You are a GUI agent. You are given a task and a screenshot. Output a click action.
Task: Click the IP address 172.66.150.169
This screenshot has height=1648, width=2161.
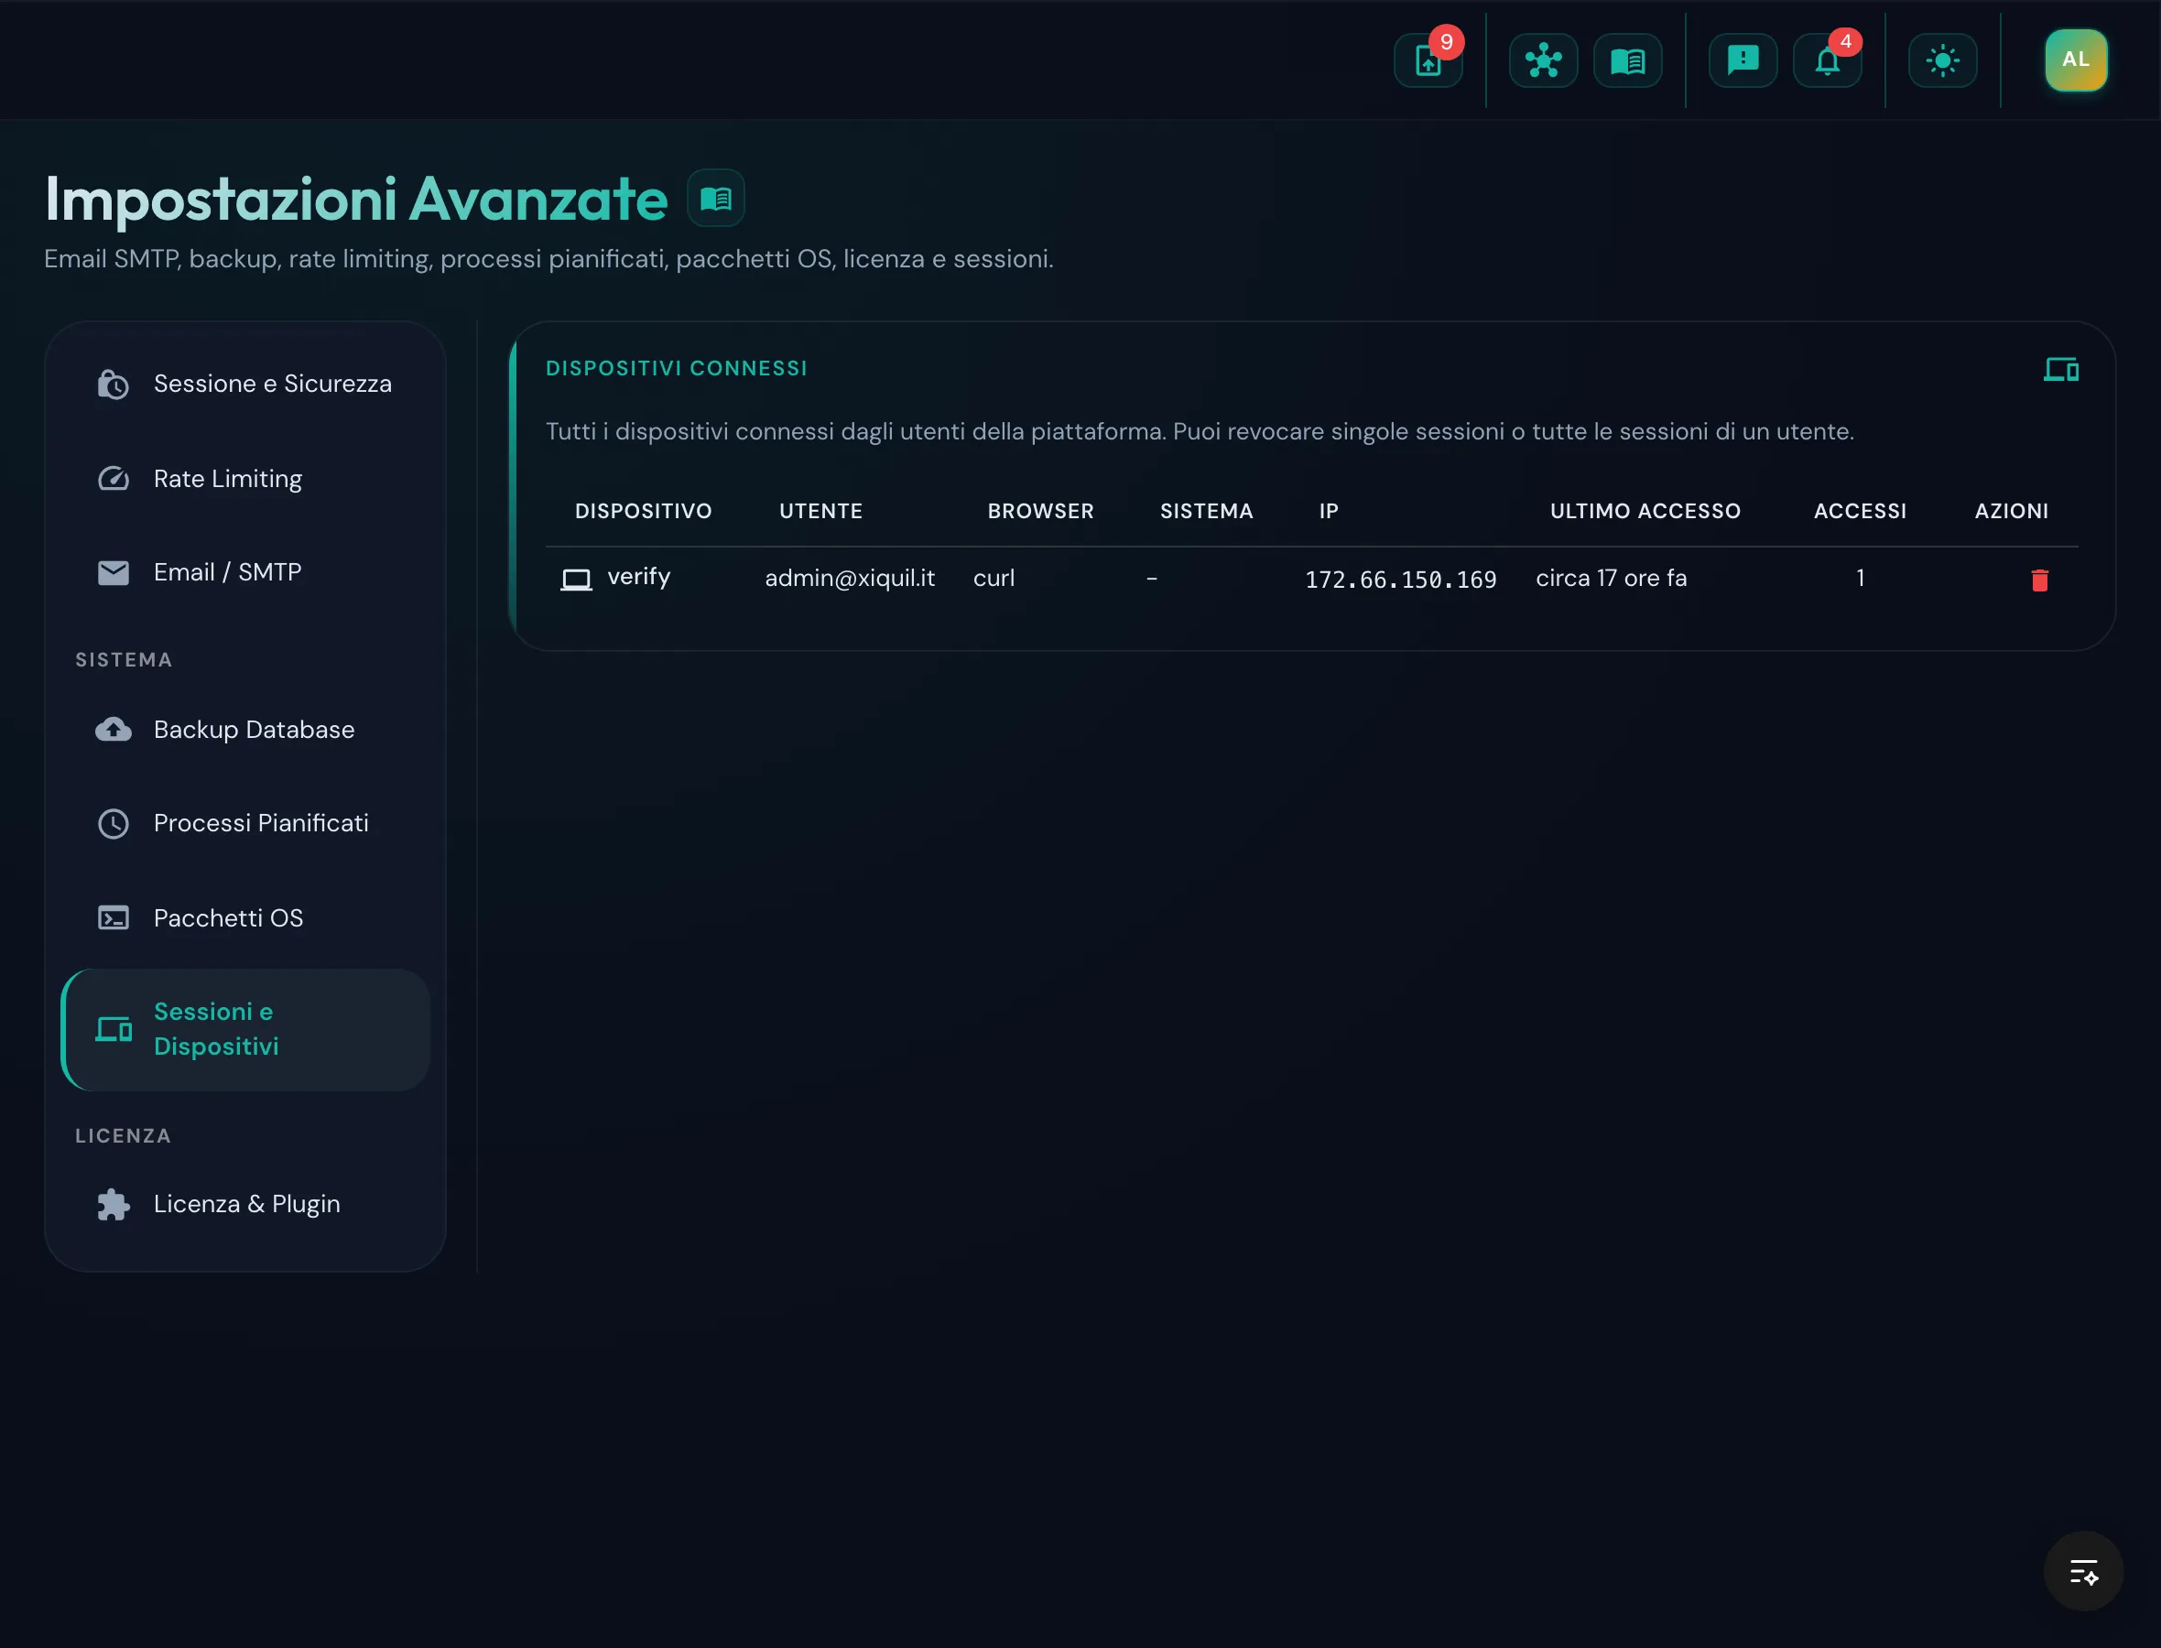(1400, 580)
